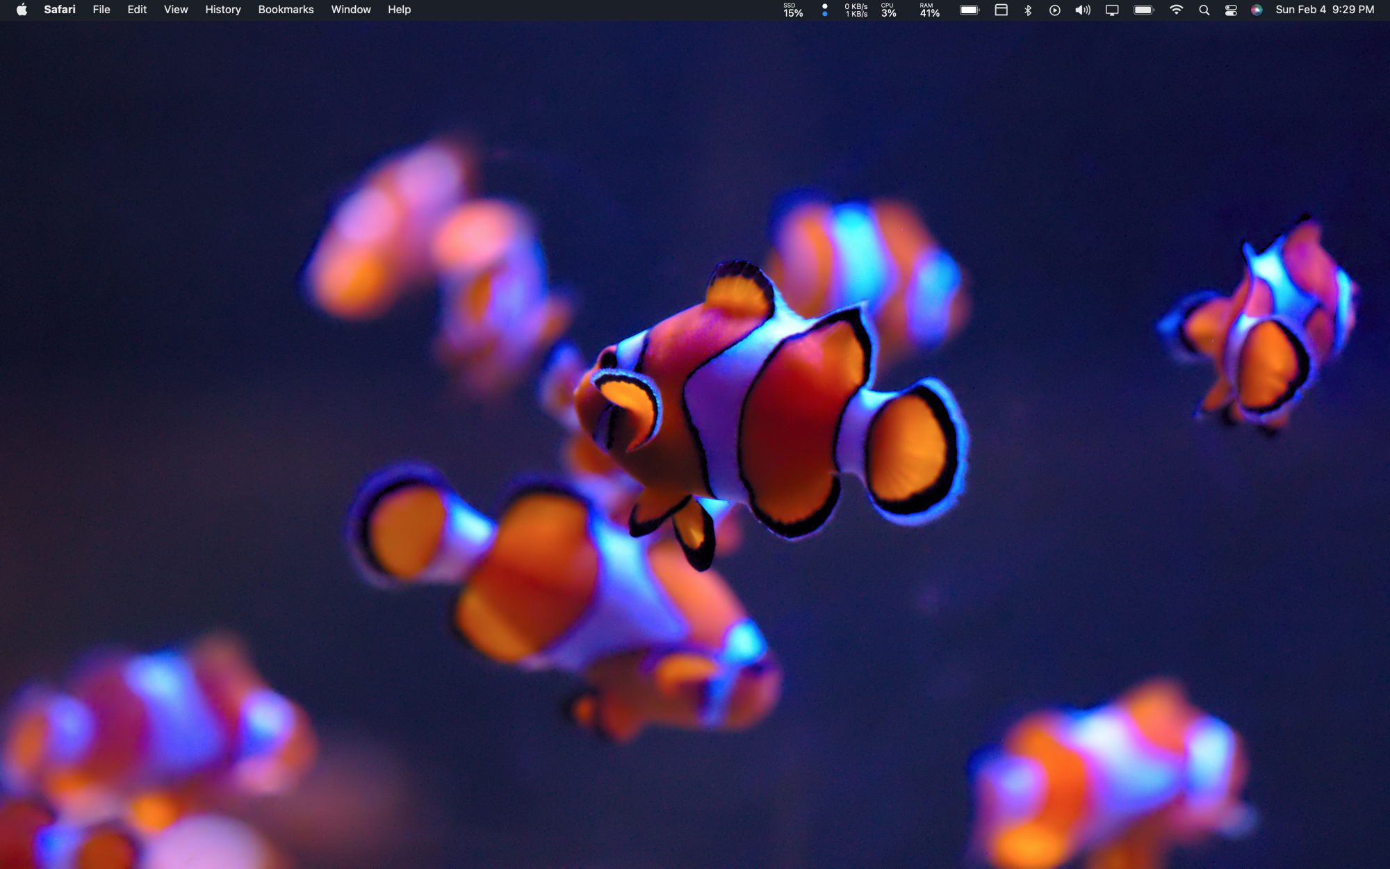The image size is (1390, 869).
Task: Open the Screen Mirroring display icon
Action: (1112, 10)
